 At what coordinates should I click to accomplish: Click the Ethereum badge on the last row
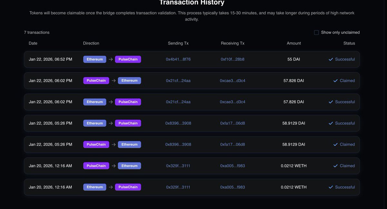click(95, 186)
